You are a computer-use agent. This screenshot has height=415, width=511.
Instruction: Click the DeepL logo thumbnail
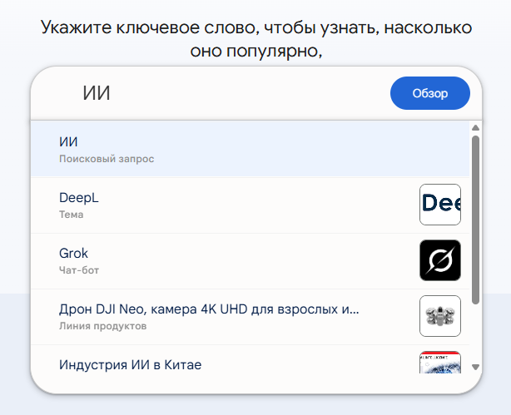440,205
